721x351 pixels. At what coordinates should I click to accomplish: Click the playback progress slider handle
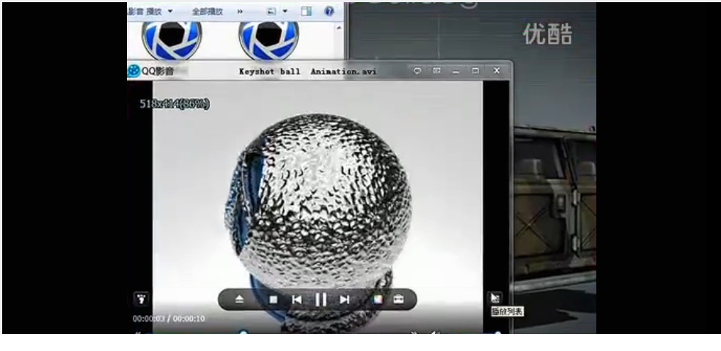pyautogui.click(x=244, y=332)
